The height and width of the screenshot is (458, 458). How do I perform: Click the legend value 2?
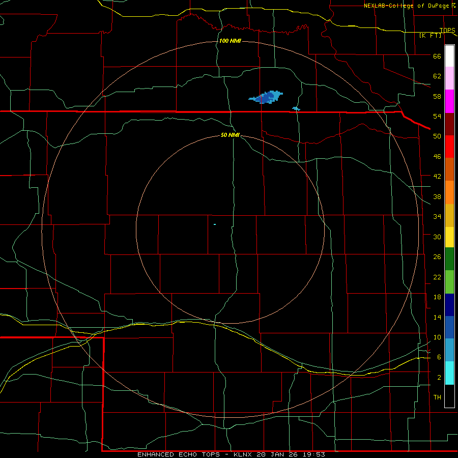click(439, 378)
